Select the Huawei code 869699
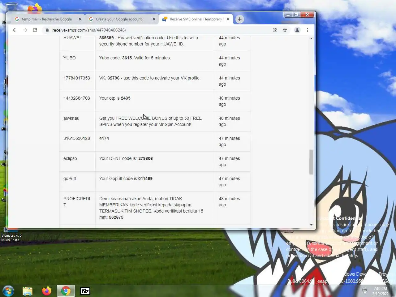Viewport: 396px width, 297px height. point(106,38)
